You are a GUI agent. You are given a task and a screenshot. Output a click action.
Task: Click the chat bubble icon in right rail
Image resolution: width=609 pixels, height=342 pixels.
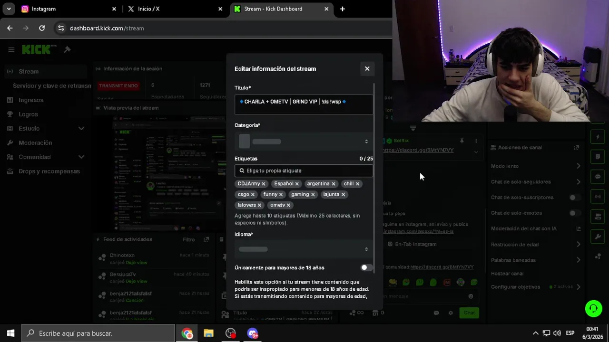click(x=598, y=177)
